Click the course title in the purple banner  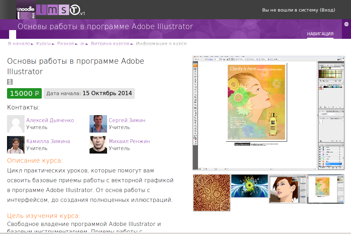tap(105, 27)
